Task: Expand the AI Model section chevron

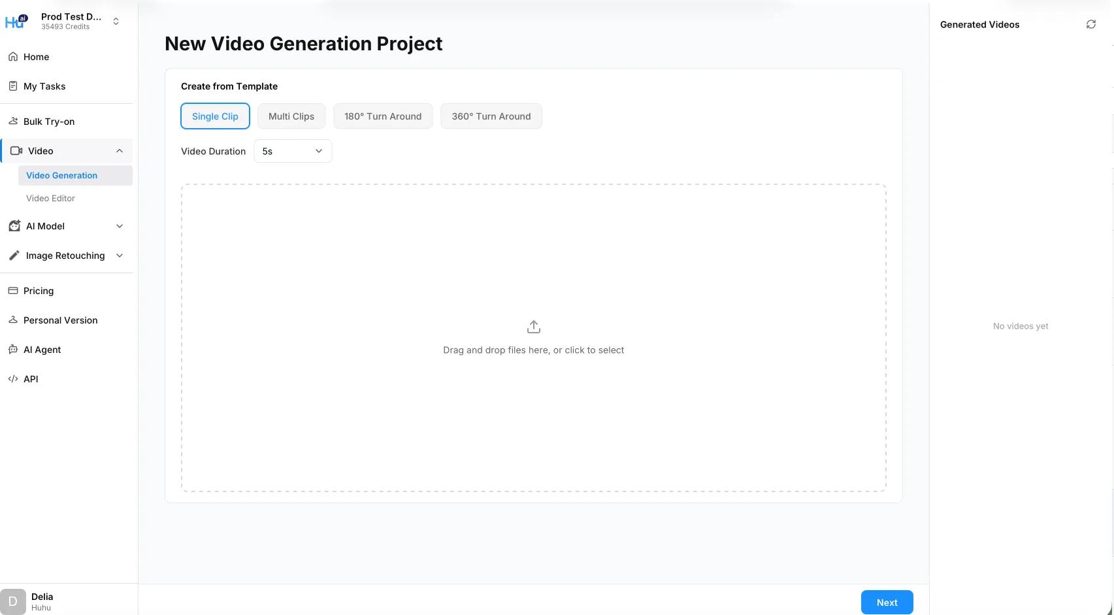Action: (x=120, y=226)
